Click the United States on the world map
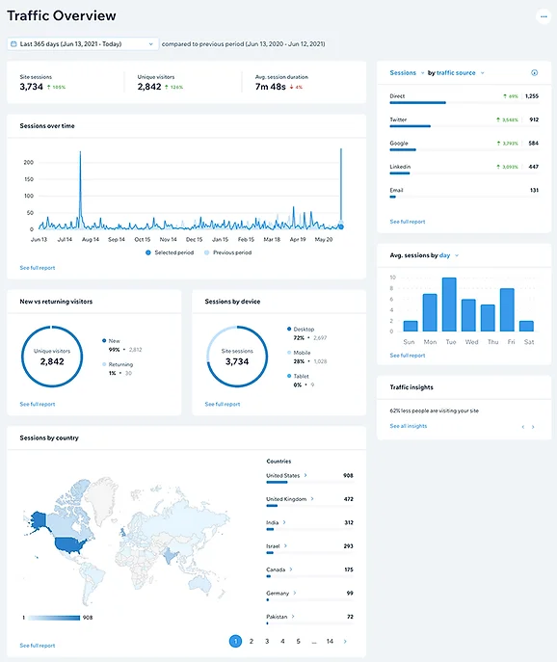 point(70,545)
